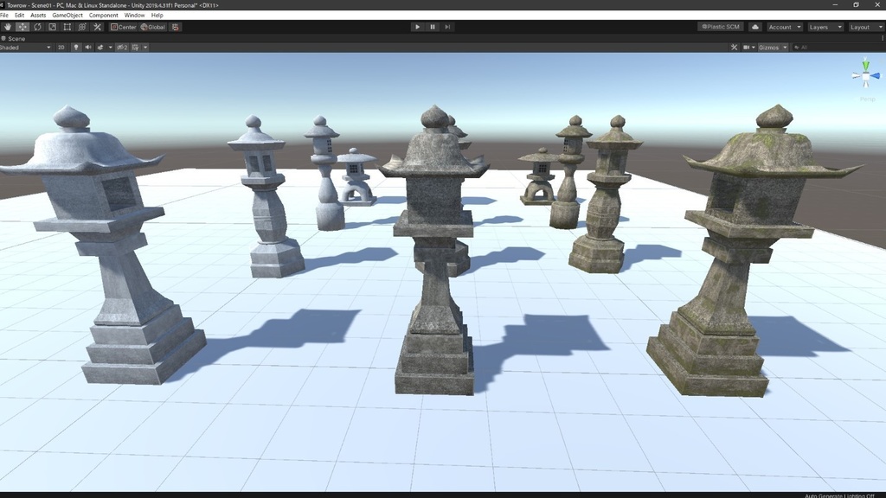Screen dimensions: 886x498
Task: Click the blue Z axis cone on gizmo
Action: point(876,76)
